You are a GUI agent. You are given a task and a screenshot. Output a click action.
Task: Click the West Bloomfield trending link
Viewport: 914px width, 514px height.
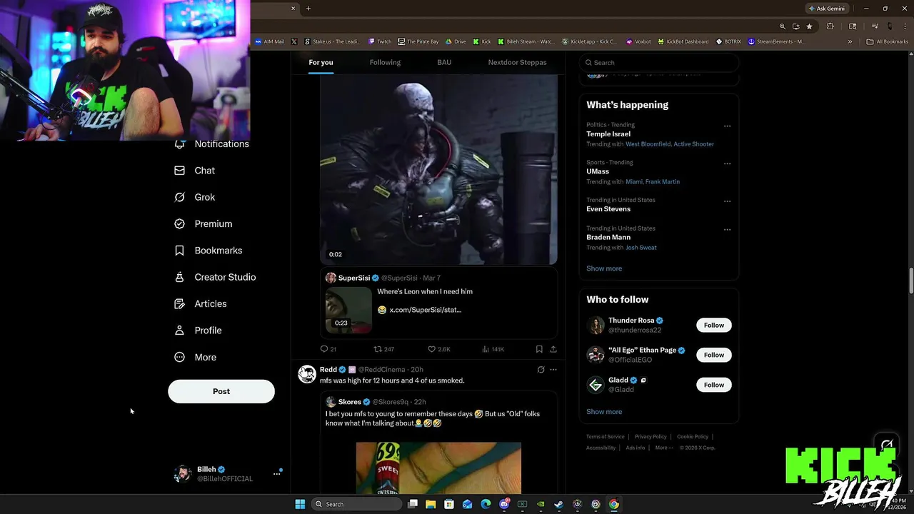pyautogui.click(x=648, y=144)
